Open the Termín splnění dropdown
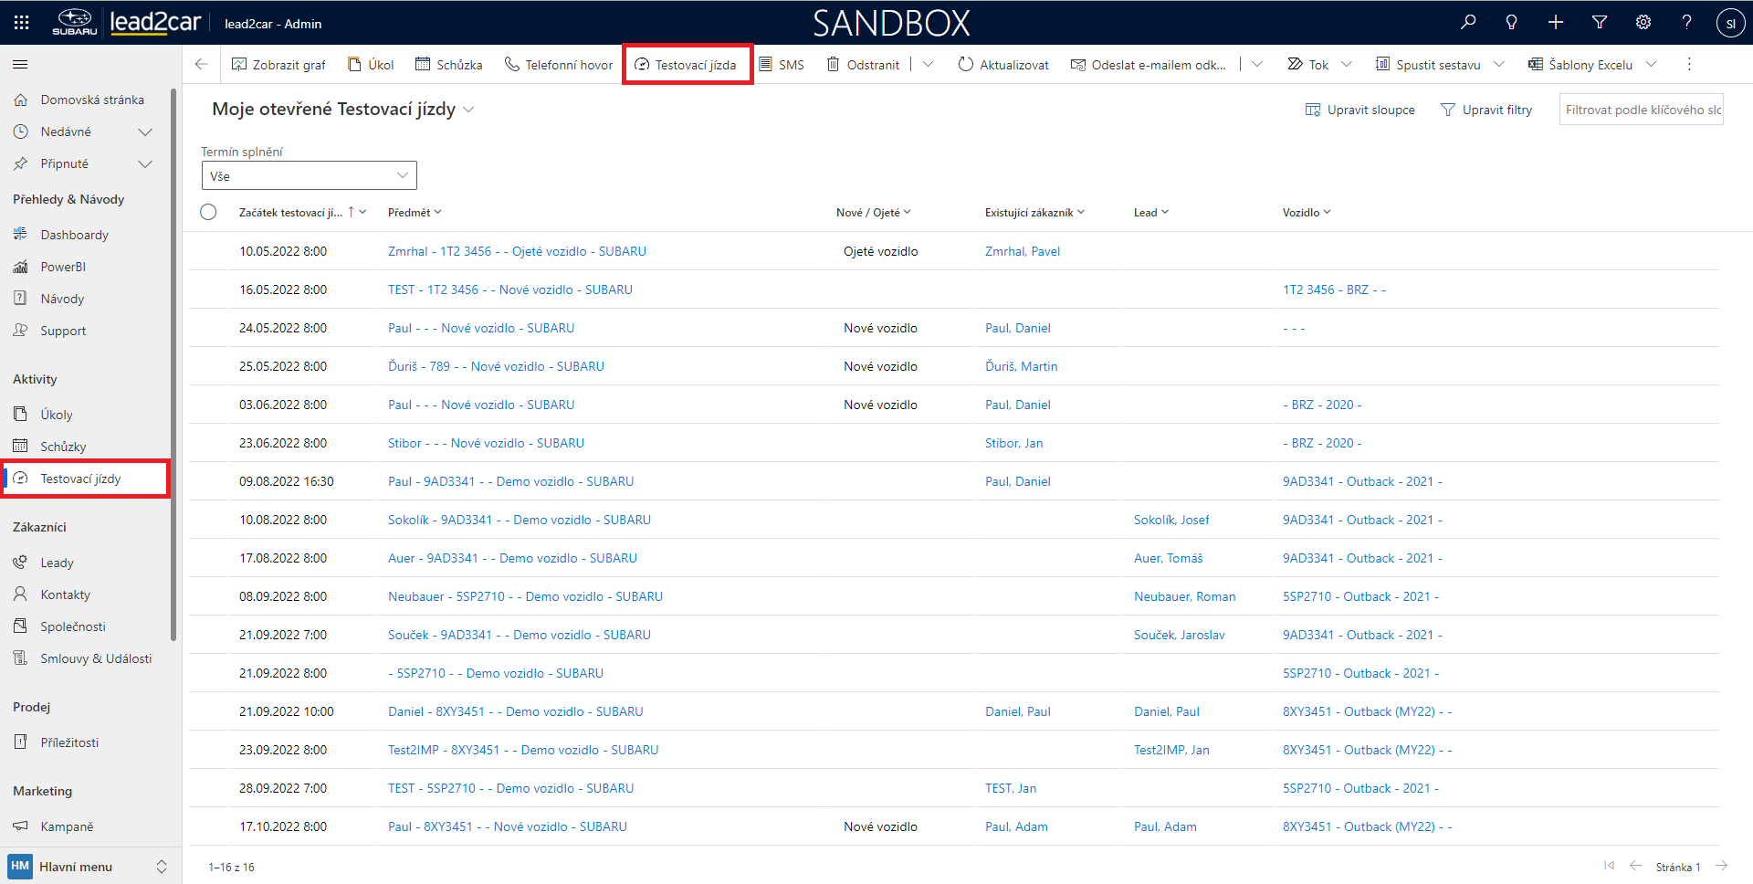The height and width of the screenshot is (884, 1753). tap(309, 175)
